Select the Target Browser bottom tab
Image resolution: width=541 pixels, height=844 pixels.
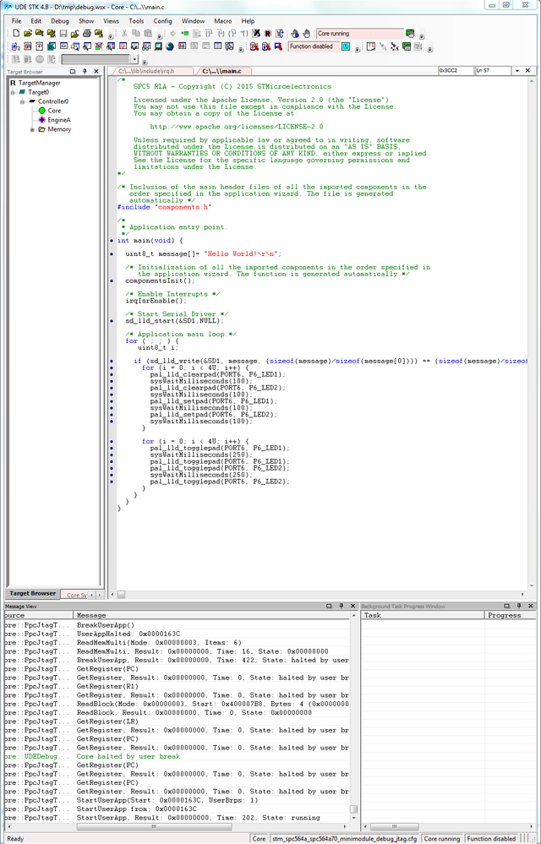pyautogui.click(x=32, y=593)
